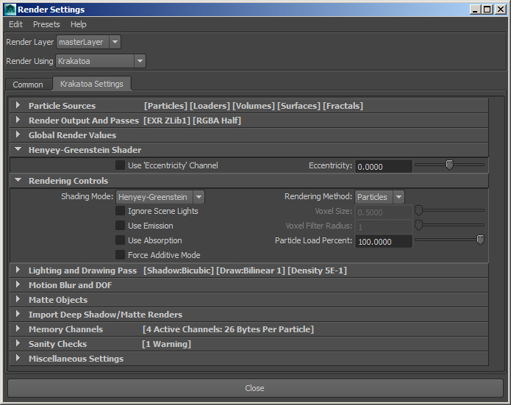
Task: Click the Eccentricity slider handle
Action: 449,165
